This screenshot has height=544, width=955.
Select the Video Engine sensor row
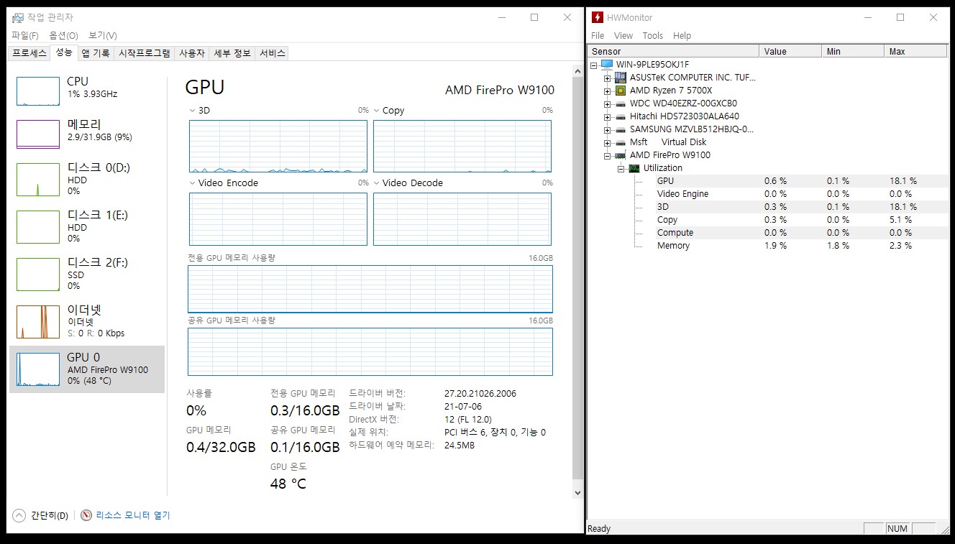tap(802, 194)
